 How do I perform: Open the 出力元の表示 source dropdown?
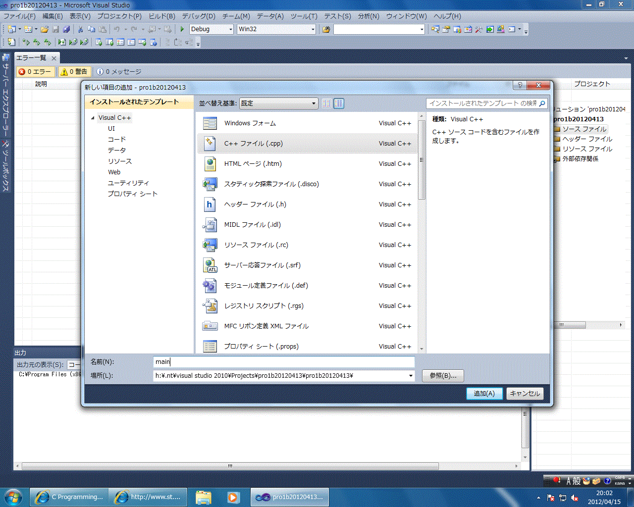(x=73, y=364)
